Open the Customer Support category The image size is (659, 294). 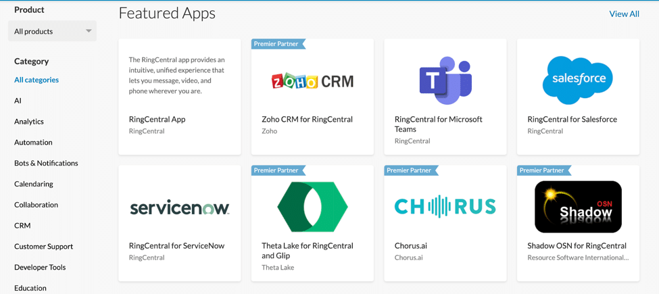click(43, 247)
